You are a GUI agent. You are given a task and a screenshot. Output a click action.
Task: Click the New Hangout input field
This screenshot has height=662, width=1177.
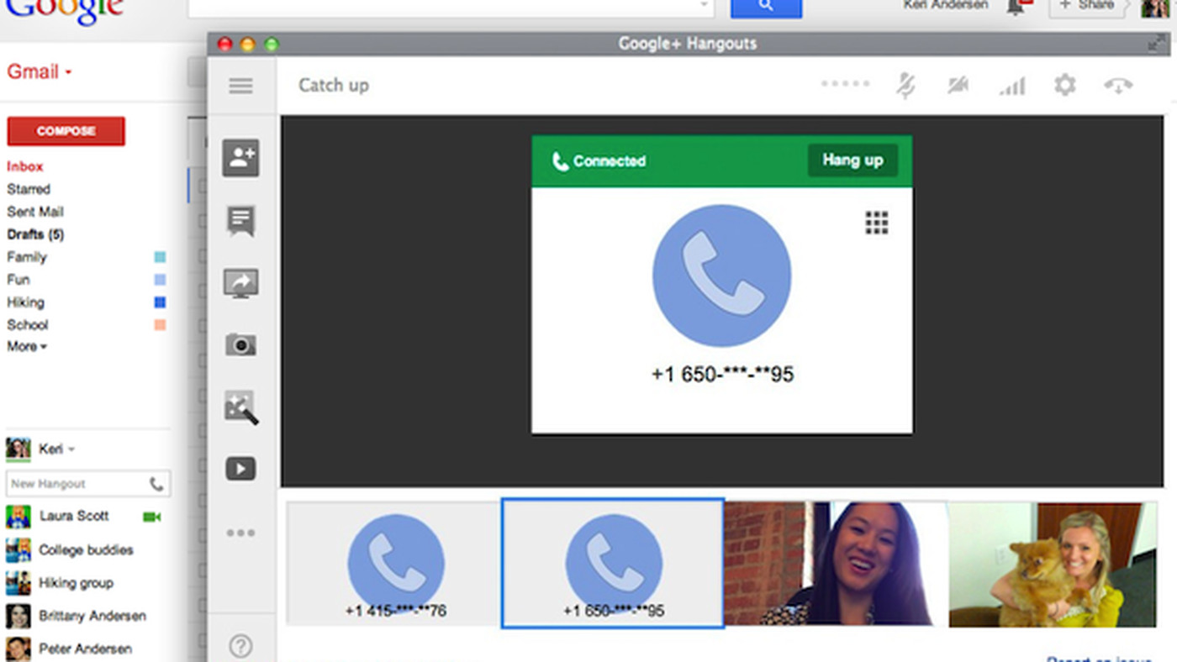(87, 484)
